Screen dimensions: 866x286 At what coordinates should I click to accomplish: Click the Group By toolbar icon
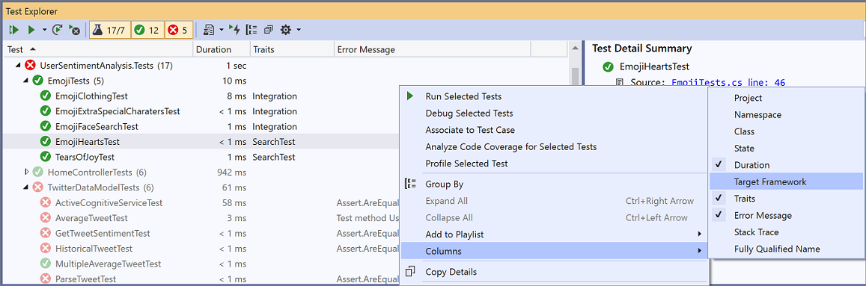251,30
